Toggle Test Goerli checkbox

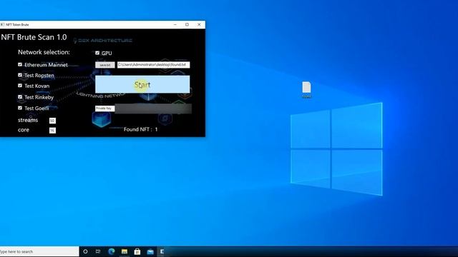20,108
